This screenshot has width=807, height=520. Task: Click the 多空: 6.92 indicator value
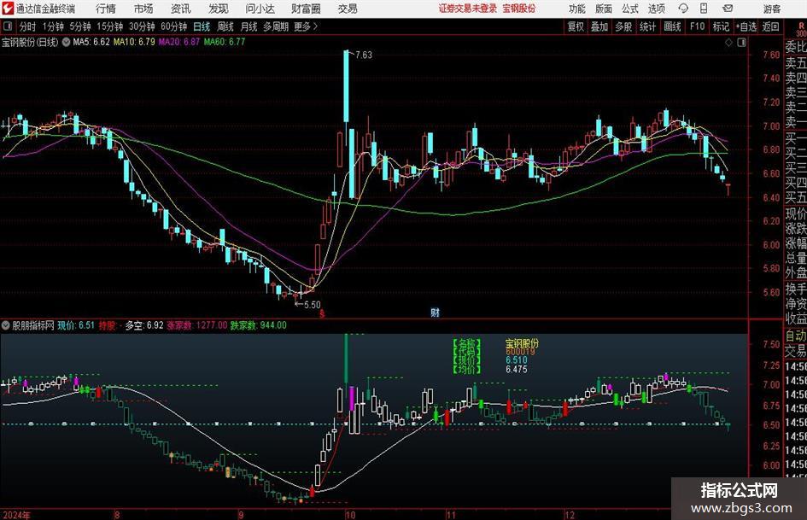144,325
